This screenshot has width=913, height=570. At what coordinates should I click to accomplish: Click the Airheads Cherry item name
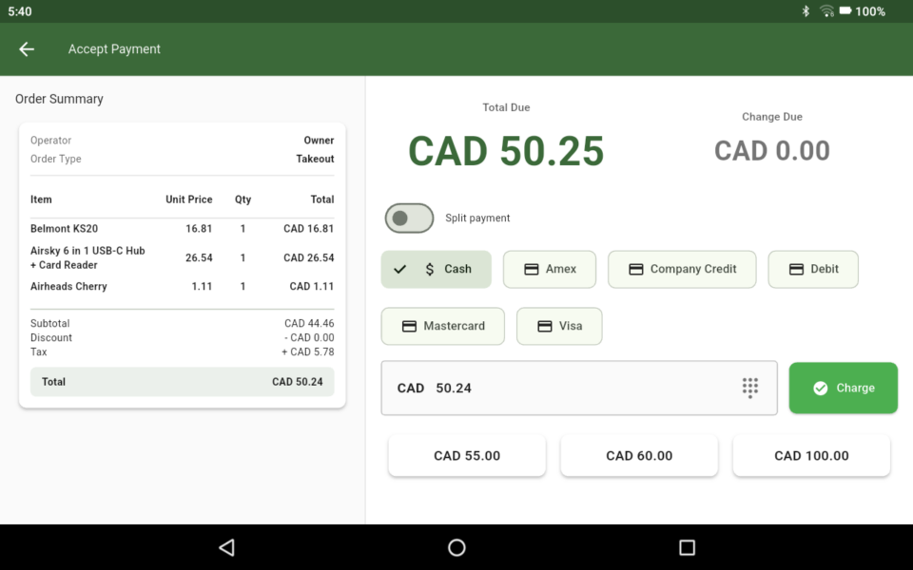tap(68, 286)
